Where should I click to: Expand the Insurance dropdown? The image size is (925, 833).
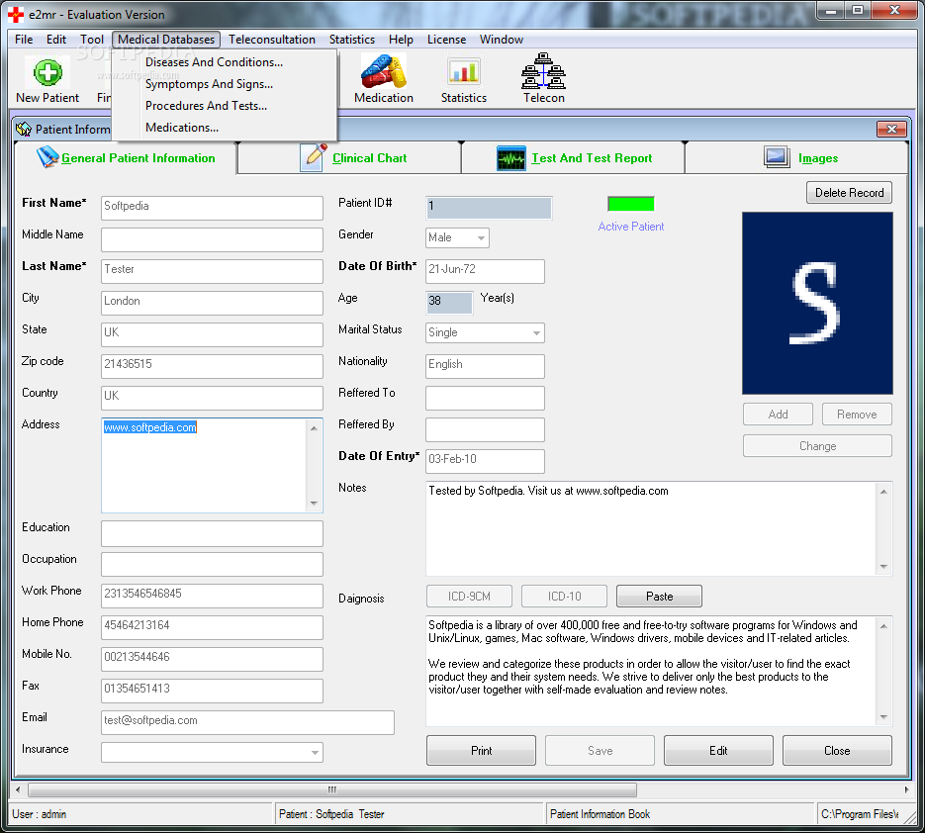click(315, 753)
